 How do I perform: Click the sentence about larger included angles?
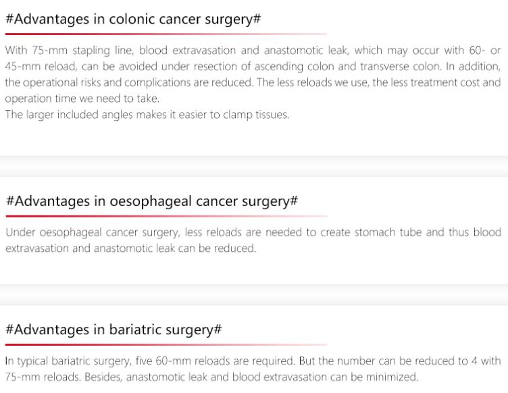(x=147, y=115)
